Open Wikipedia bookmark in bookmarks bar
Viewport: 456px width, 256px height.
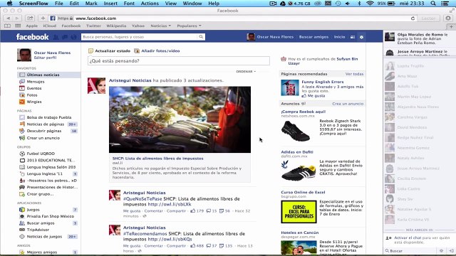[116, 26]
